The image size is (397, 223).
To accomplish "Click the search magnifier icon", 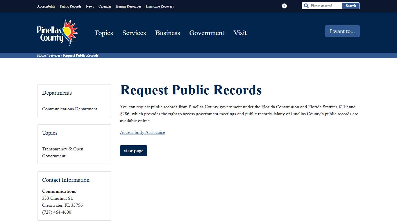I will coord(306,6).
